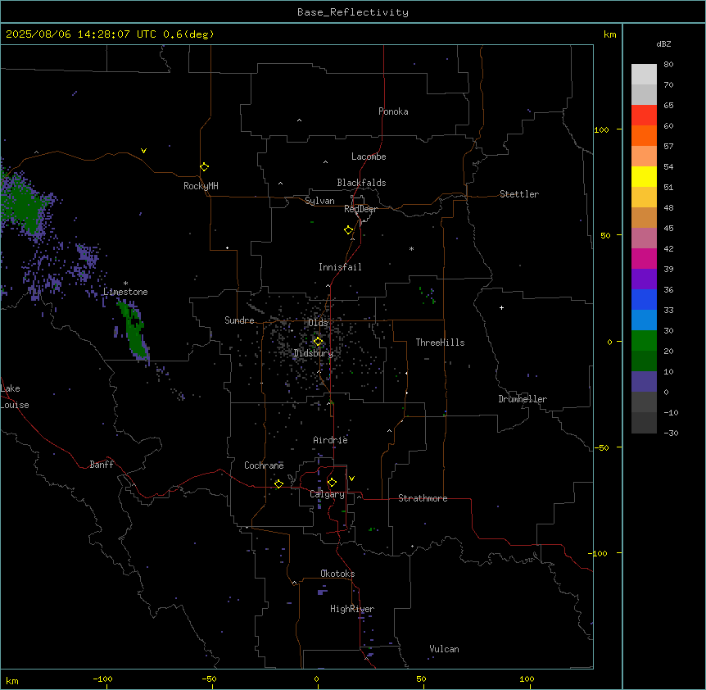The width and height of the screenshot is (706, 690).
Task: Click the yellow diamond marker above Calgary label
Action: 332,483
